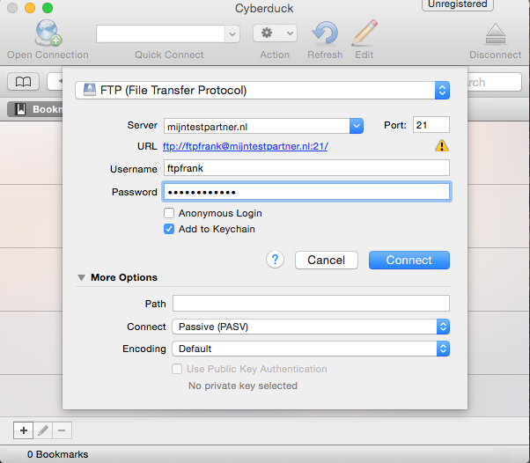Collapse the More Options disclosure triangle
The width and height of the screenshot is (530, 463).
click(x=81, y=277)
